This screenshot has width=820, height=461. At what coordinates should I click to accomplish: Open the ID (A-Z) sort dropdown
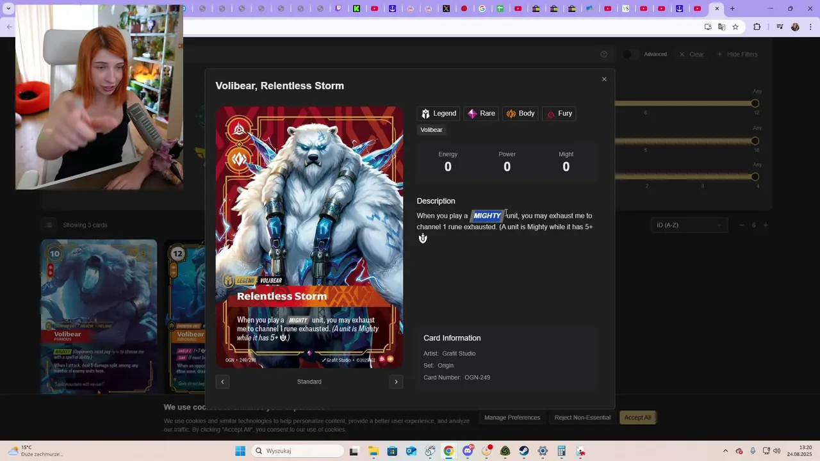[689, 225]
